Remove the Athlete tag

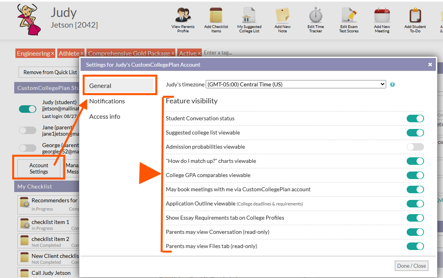click(x=82, y=53)
